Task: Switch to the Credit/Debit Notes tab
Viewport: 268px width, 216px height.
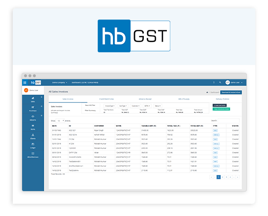Action: pos(107,99)
